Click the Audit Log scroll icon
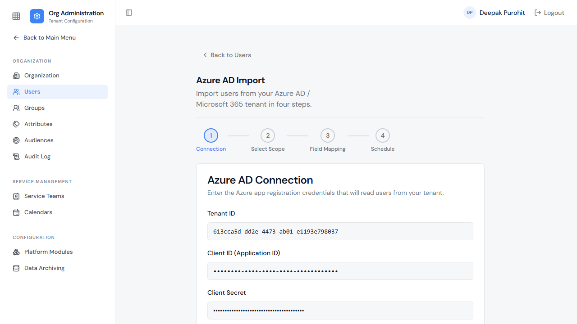Screen dimensions: 577x324 [16, 157]
